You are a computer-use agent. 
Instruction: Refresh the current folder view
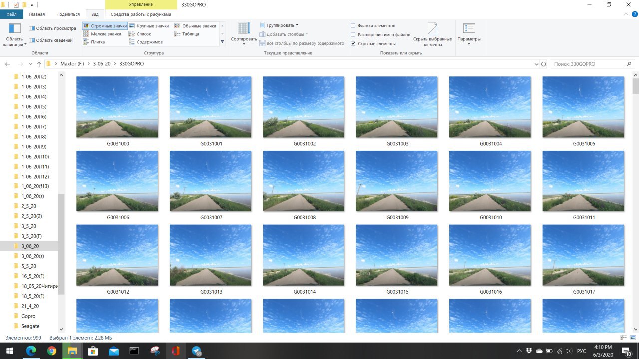543,64
